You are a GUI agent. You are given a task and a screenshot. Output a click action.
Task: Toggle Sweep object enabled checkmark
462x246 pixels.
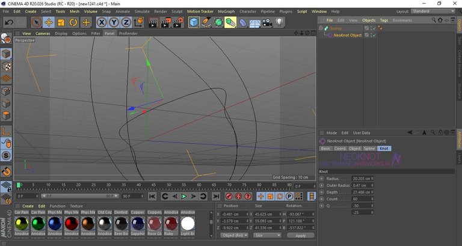[374, 28]
